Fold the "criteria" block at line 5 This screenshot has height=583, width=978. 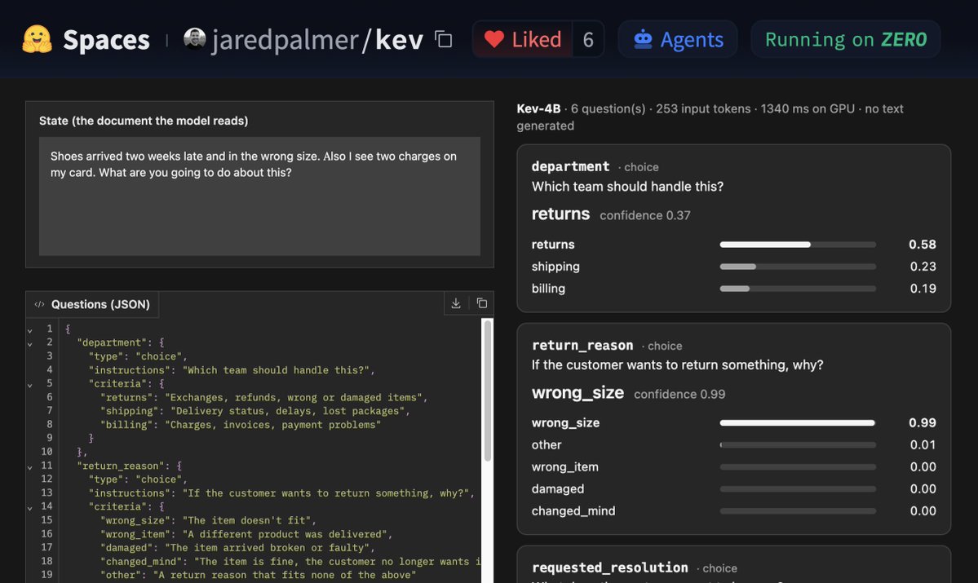tap(30, 385)
